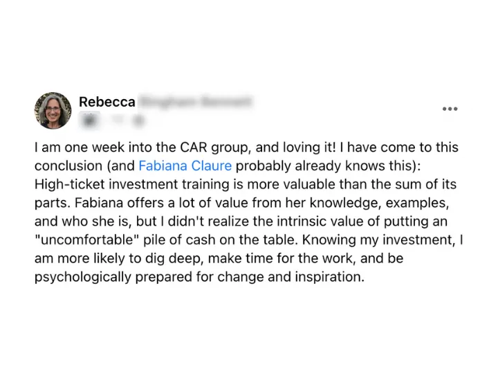Open the profile via the name Rebecca
The height and width of the screenshot is (374, 498).
coord(107,102)
